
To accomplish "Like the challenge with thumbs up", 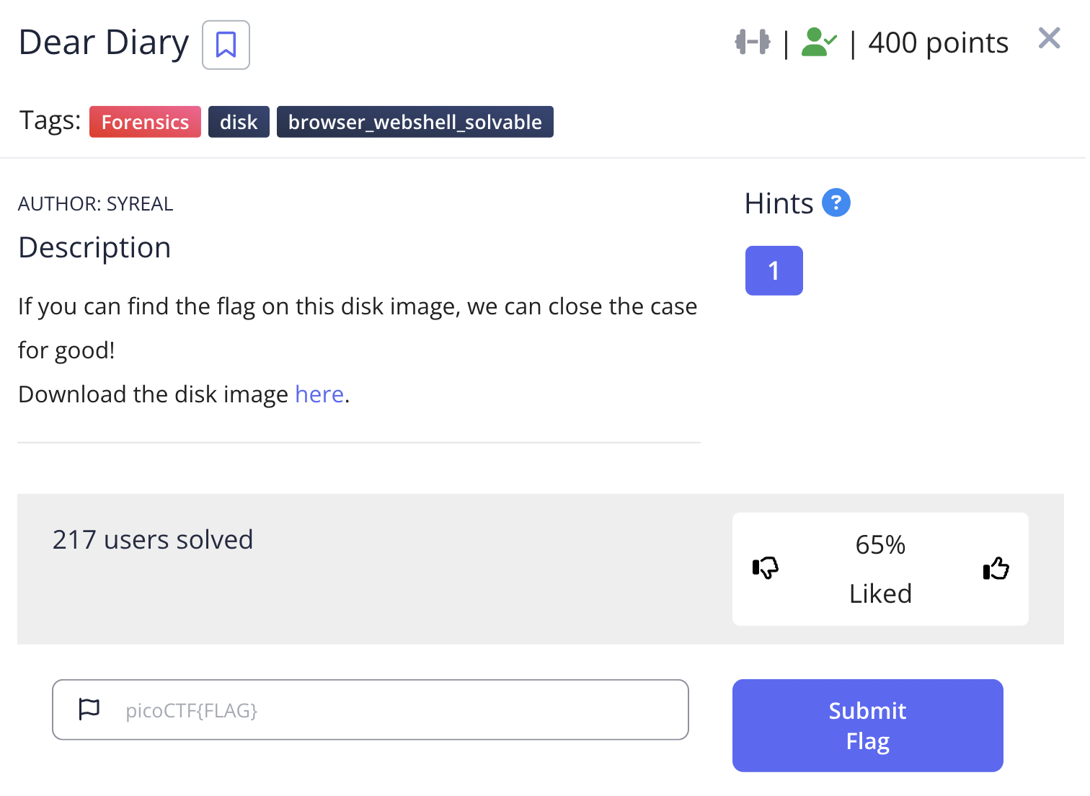I will (x=996, y=568).
